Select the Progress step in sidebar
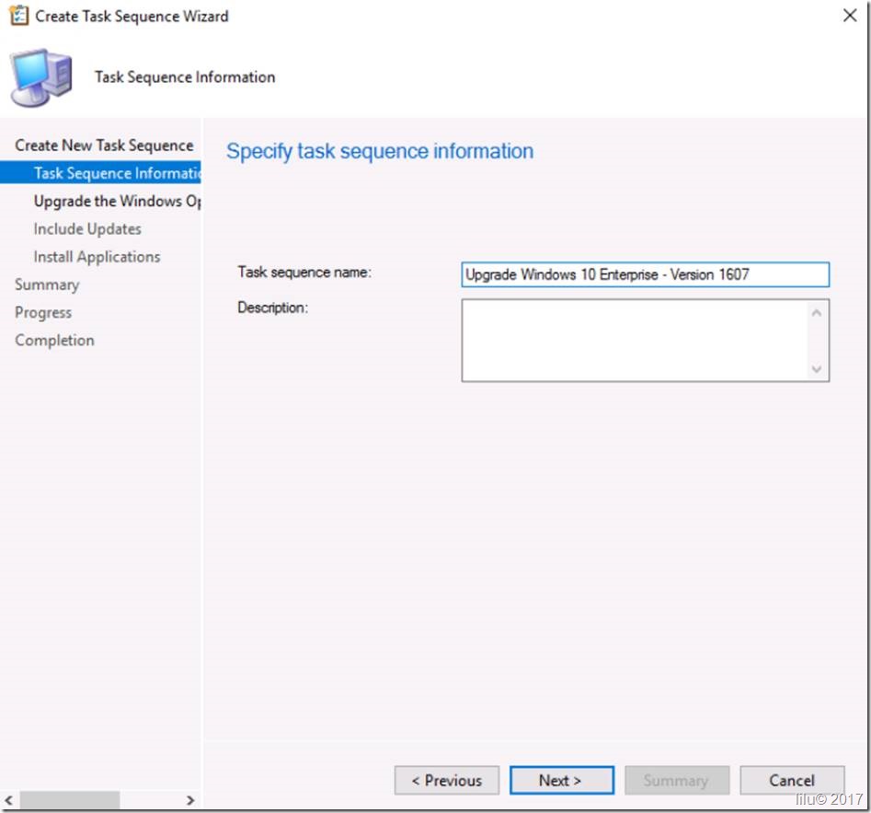This screenshot has width=871, height=813. (x=43, y=312)
